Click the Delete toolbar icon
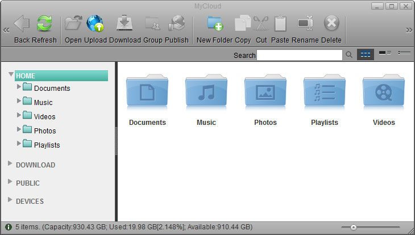Image resolution: width=415 pixels, height=235 pixels. [x=331, y=24]
